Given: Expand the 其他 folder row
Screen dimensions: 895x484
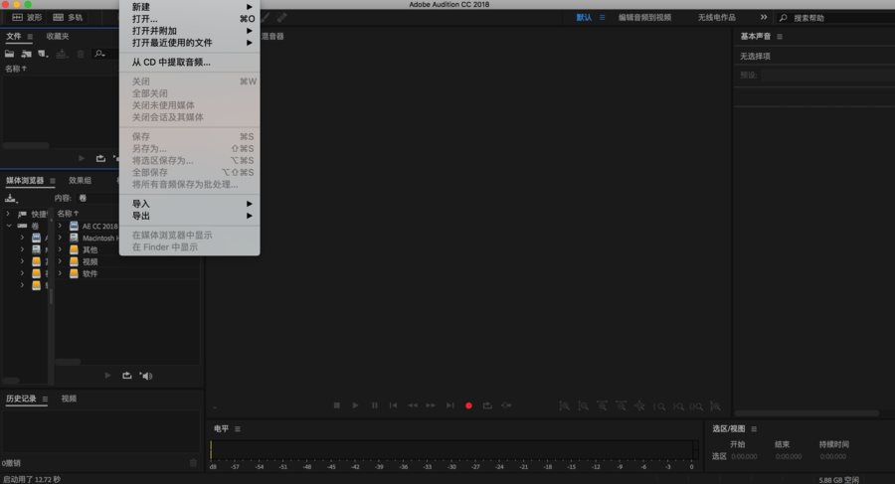Looking at the screenshot, I should pyautogui.click(x=60, y=250).
